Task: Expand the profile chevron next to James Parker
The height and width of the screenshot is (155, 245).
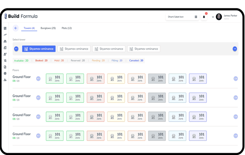Action: pyautogui.click(x=213, y=17)
